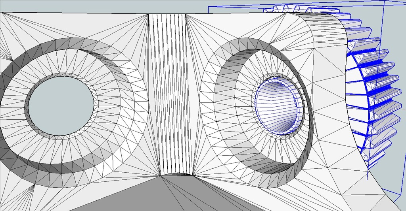Select the blue highlighted shaft inside right hole

coord(278,106)
